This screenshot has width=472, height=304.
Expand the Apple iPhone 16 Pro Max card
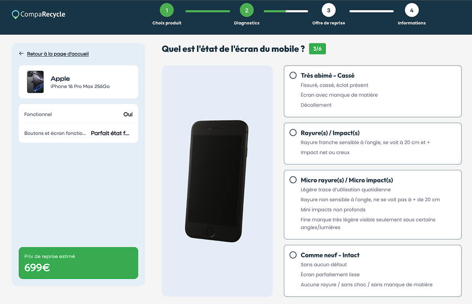[x=78, y=82]
